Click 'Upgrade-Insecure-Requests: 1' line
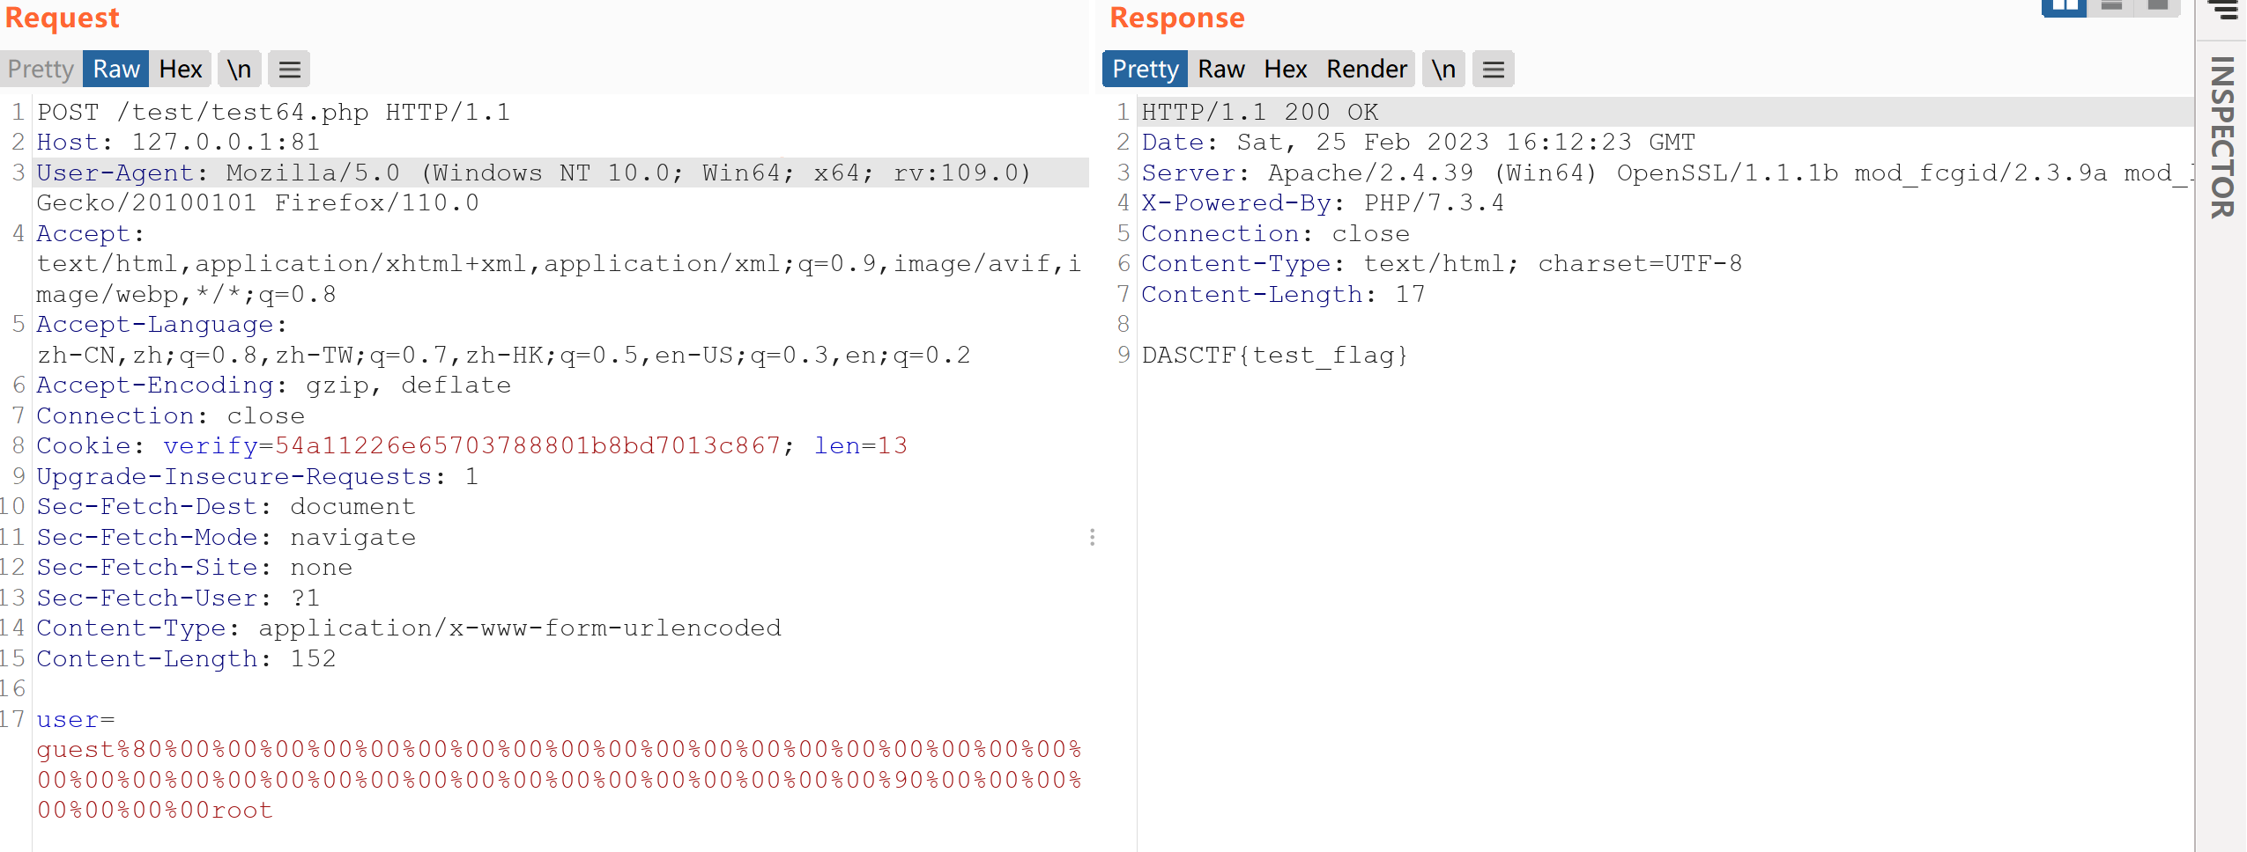The image size is (2247, 852). 257,477
